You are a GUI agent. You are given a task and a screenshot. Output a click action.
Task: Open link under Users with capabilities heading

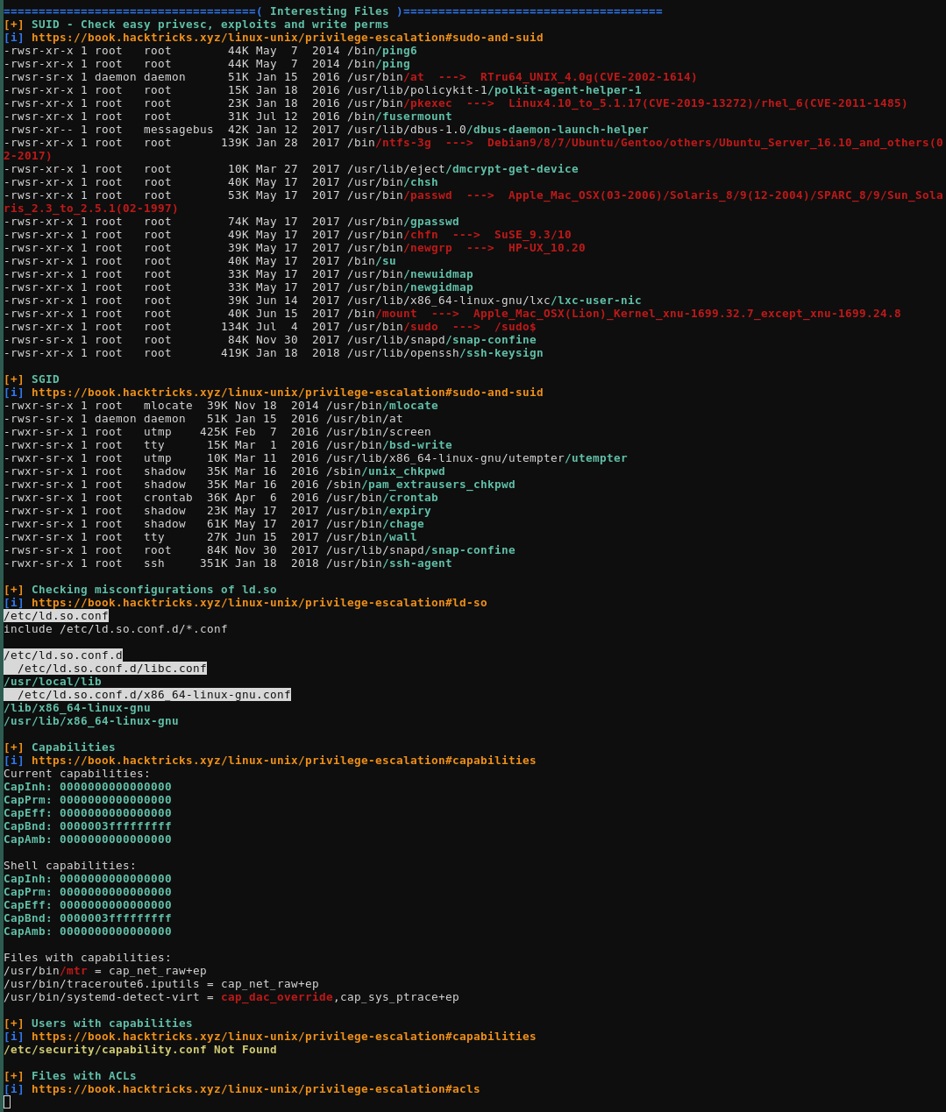pyautogui.click(x=283, y=1037)
